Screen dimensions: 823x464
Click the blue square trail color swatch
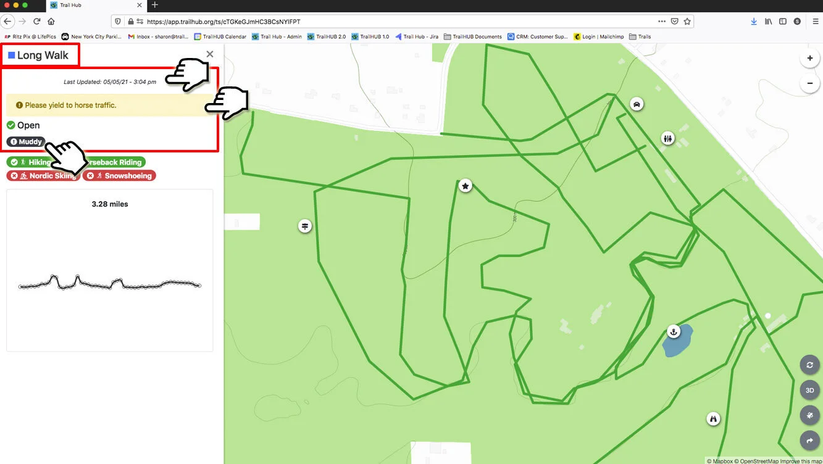12,56
